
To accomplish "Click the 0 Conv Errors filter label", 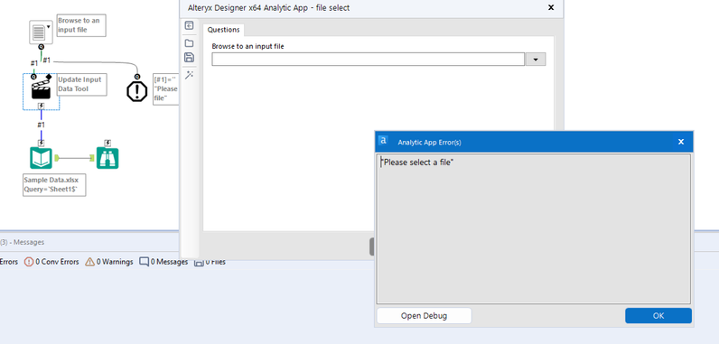I will [x=57, y=262].
